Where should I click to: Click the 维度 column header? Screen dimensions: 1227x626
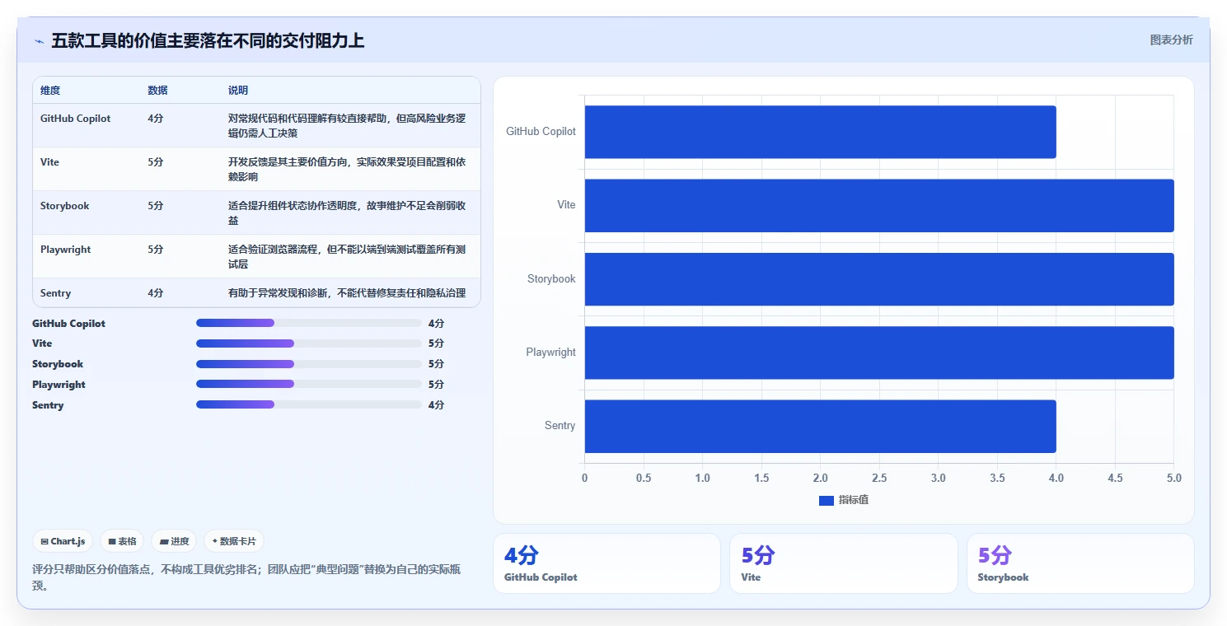pyautogui.click(x=50, y=91)
